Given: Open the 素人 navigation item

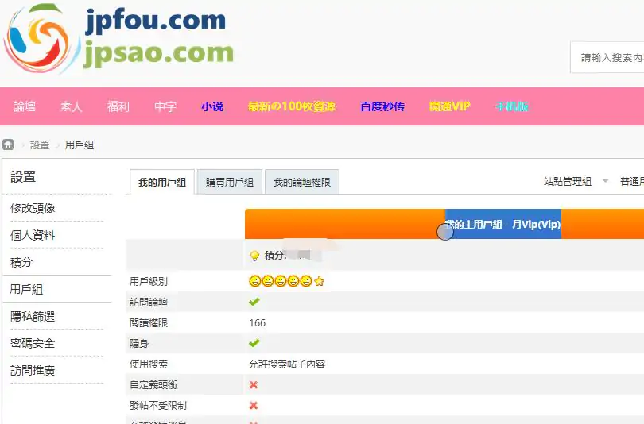Looking at the screenshot, I should tap(72, 106).
